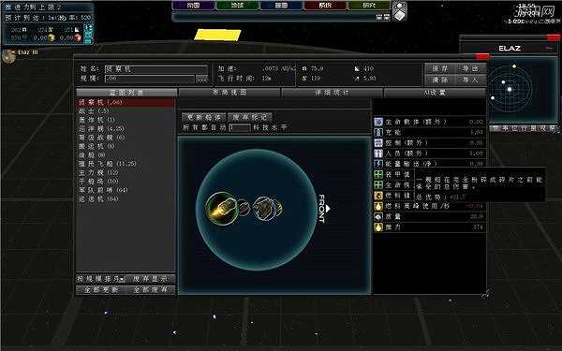
Task: Select the small middle module on the ship
Action: [244, 208]
